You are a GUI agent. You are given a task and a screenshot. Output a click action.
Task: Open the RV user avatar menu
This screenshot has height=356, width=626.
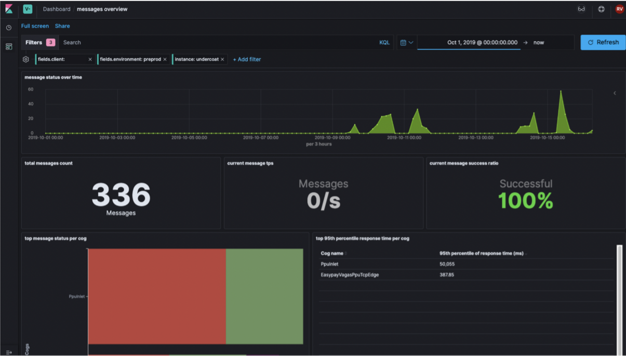click(x=619, y=9)
